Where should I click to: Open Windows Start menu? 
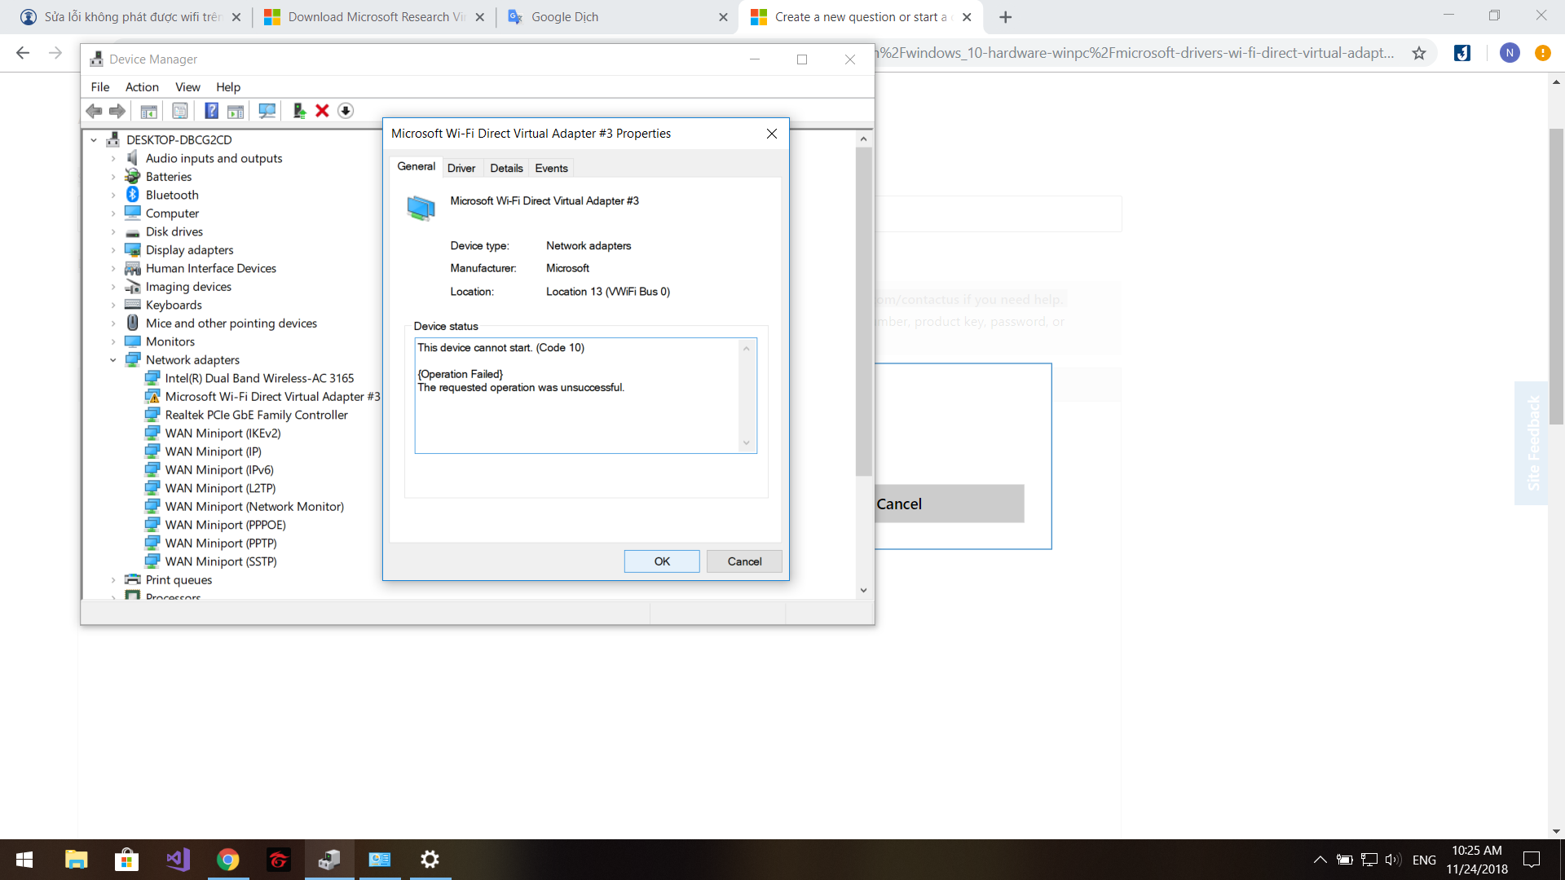24,860
